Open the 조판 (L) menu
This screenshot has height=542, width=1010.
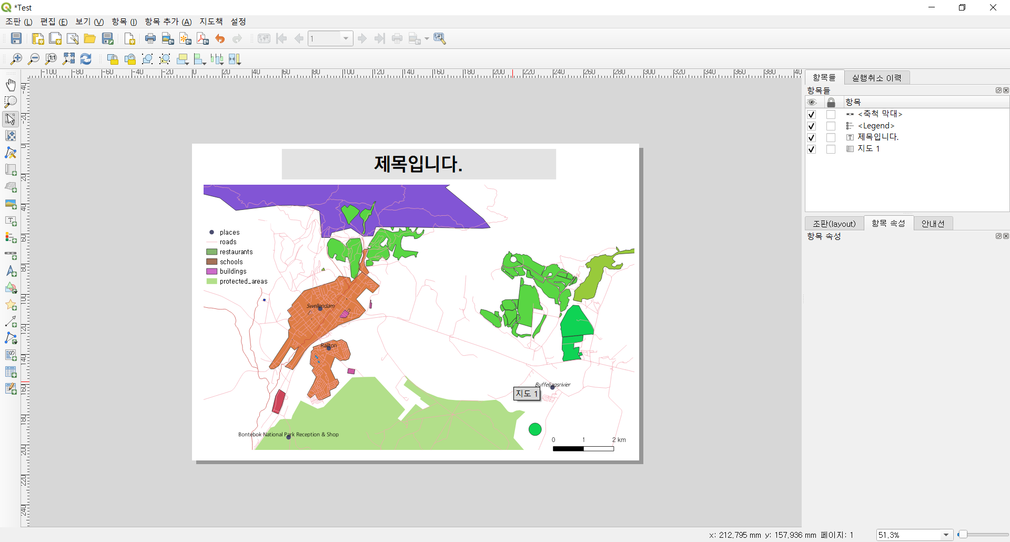tap(19, 22)
